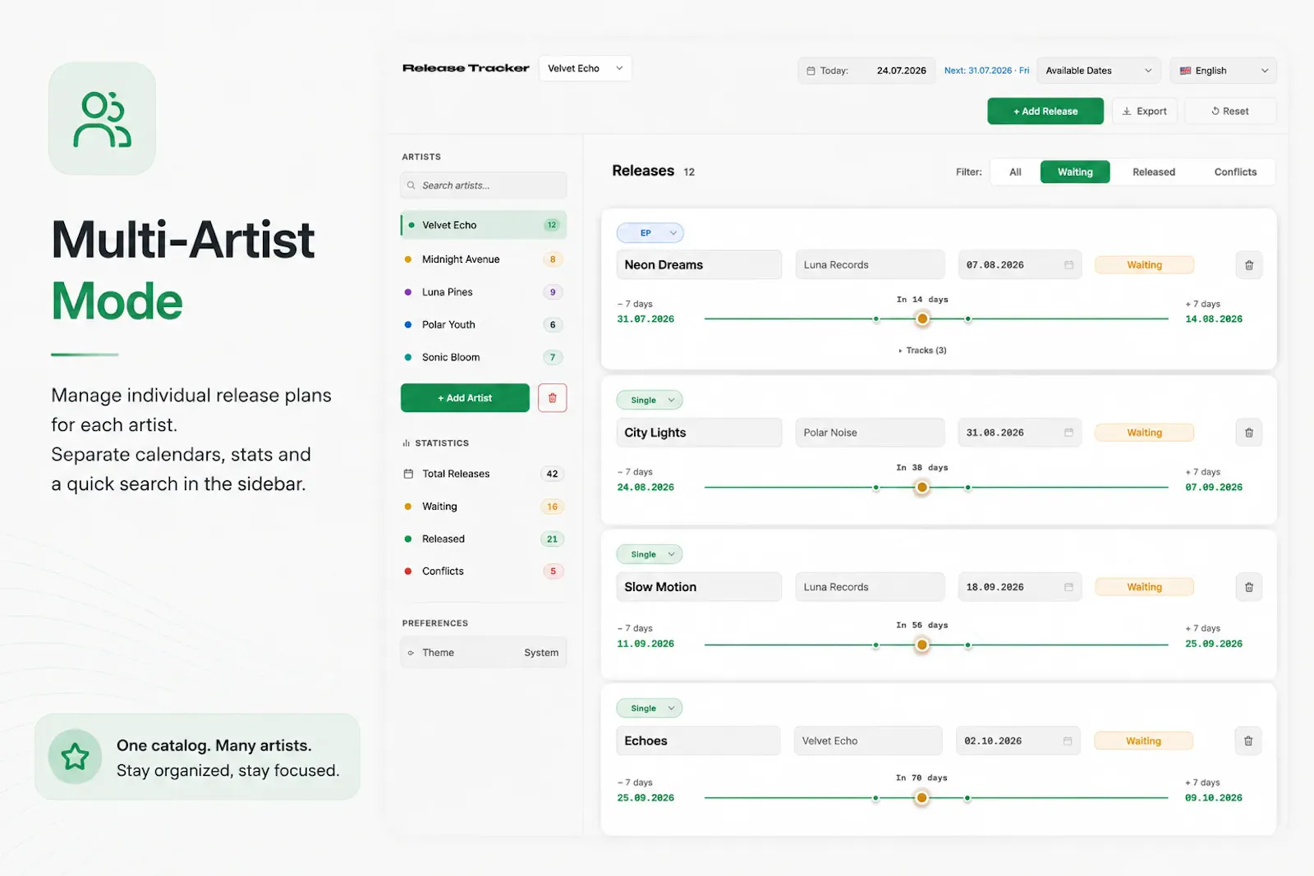The image size is (1314, 876).
Task: Delete the Echoes release via trash icon
Action: [1247, 741]
